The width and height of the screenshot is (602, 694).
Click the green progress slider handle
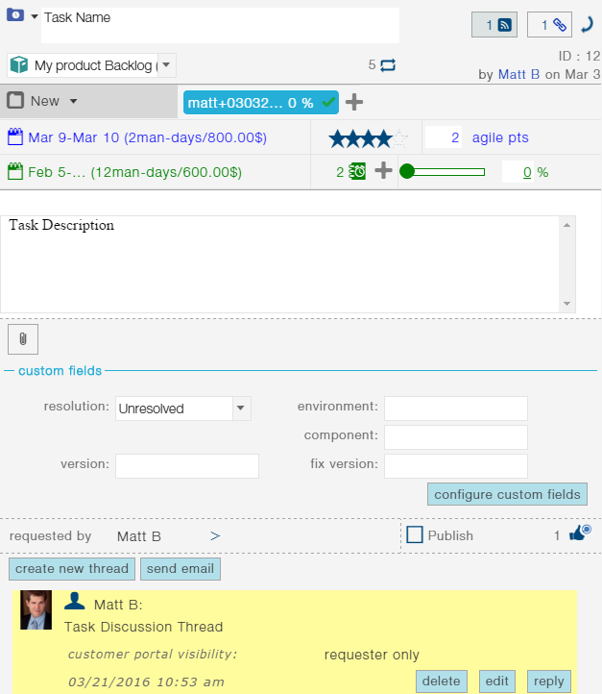point(407,171)
